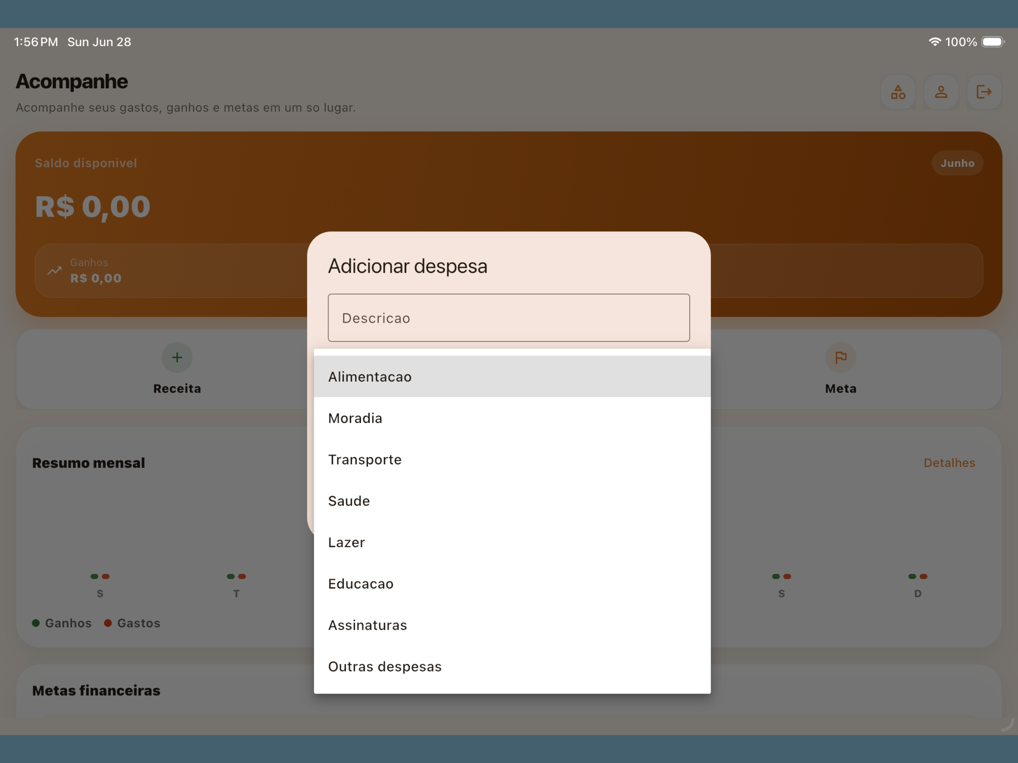Tap the Adicionar despesa dialog title
The height and width of the screenshot is (763, 1018).
point(407,266)
